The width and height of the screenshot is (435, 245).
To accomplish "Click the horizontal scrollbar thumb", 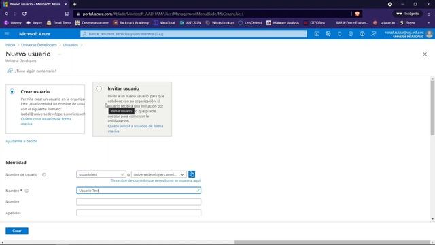I will click(332, 242).
